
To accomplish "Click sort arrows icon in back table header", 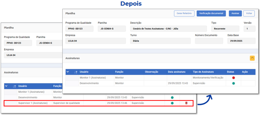I will point(14,86).
